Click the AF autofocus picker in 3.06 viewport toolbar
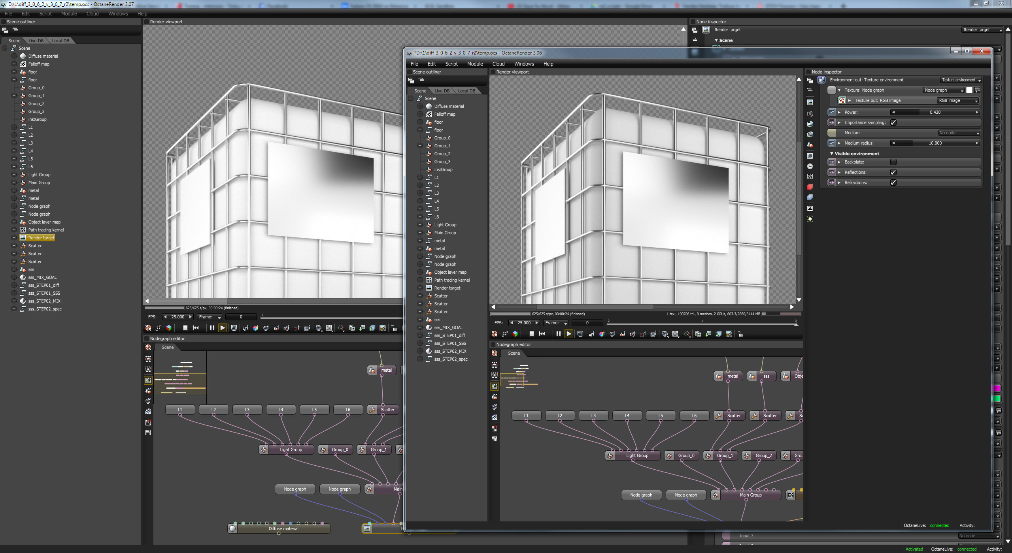 591,334
